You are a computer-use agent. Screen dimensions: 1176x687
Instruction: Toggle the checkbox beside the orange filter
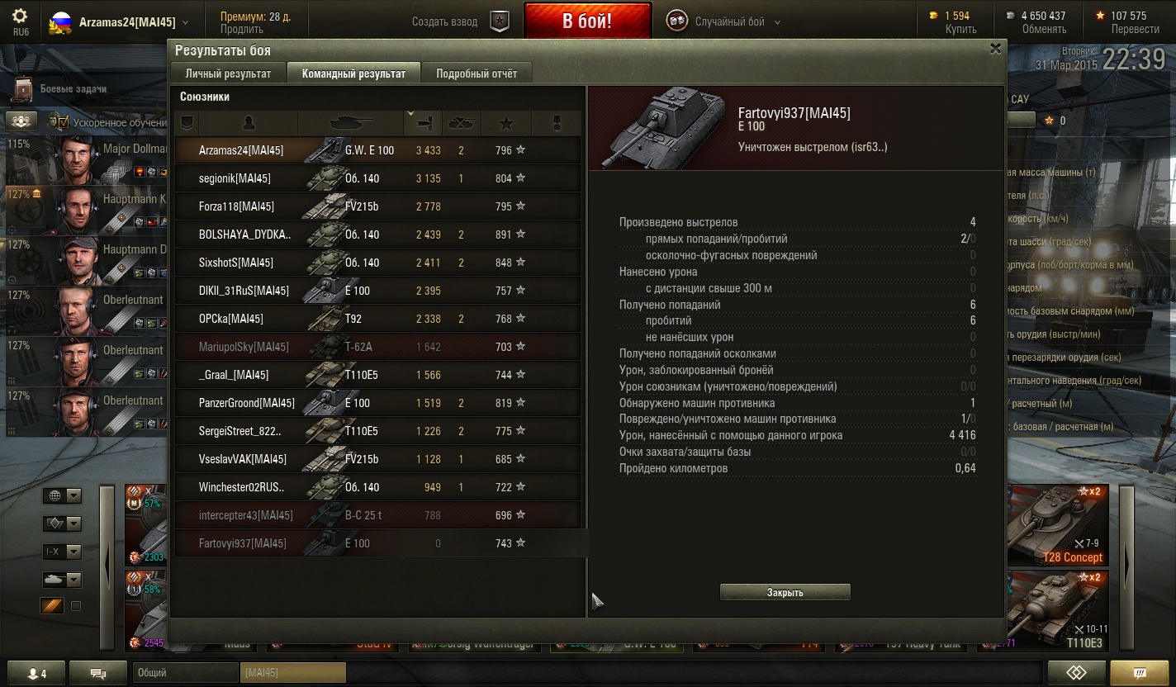click(x=76, y=606)
